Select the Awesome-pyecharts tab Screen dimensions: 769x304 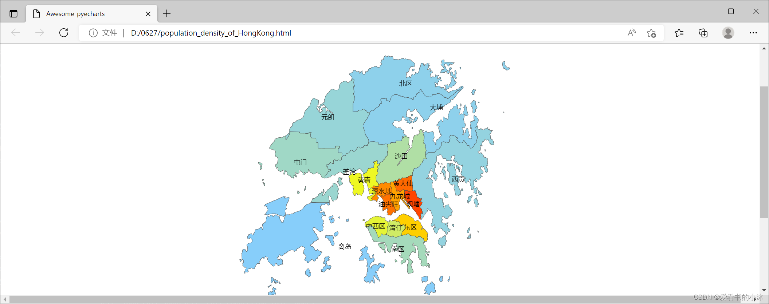point(92,14)
